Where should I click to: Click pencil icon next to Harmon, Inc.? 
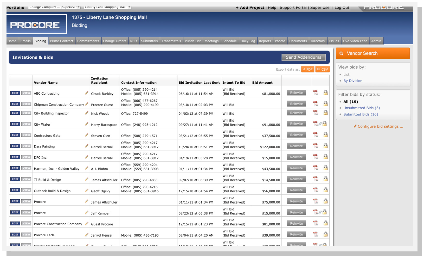pyautogui.click(x=87, y=168)
